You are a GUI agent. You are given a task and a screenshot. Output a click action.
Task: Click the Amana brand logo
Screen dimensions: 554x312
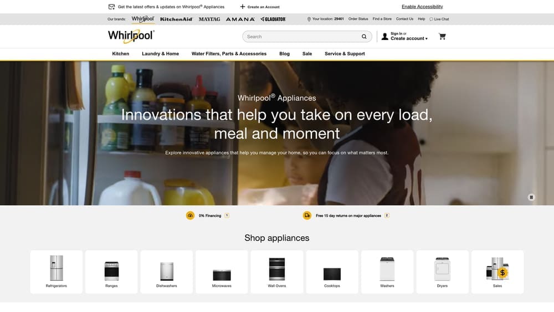(240, 19)
